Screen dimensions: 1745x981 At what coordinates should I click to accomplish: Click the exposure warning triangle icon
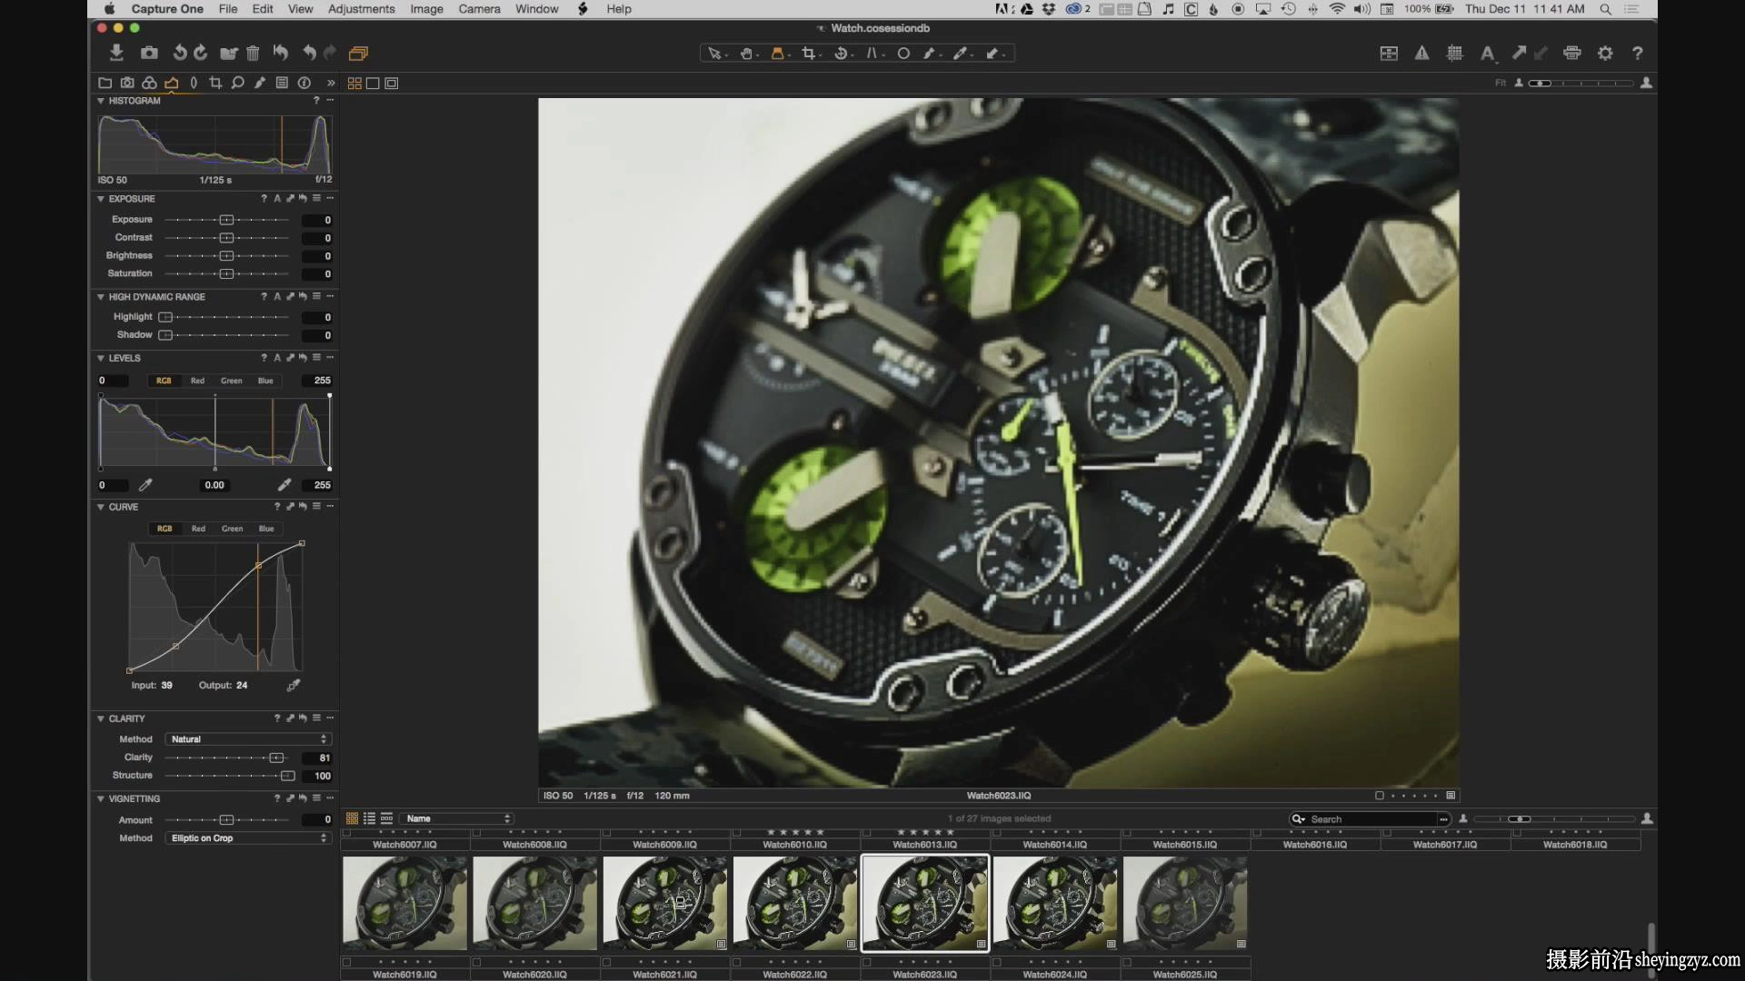pos(1421,54)
